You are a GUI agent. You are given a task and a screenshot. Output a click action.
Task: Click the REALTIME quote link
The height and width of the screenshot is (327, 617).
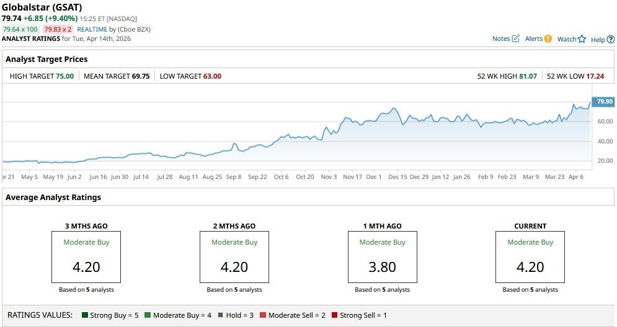(92, 29)
